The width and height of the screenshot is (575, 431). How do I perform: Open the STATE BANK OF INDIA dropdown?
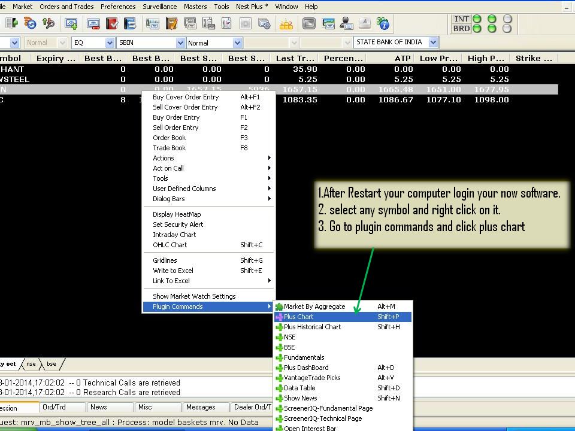click(433, 42)
